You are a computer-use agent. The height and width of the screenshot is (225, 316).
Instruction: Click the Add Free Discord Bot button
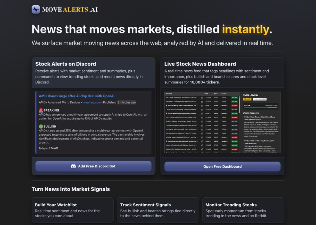tap(93, 166)
